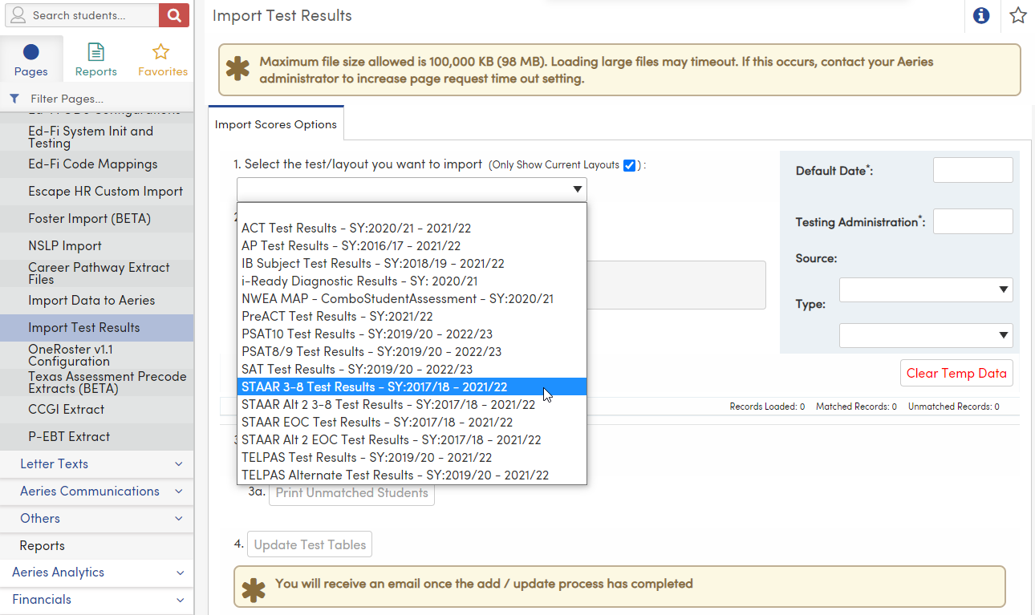Open Ed-Fi Code Mappings page
This screenshot has height=615, width=1035.
97,164
